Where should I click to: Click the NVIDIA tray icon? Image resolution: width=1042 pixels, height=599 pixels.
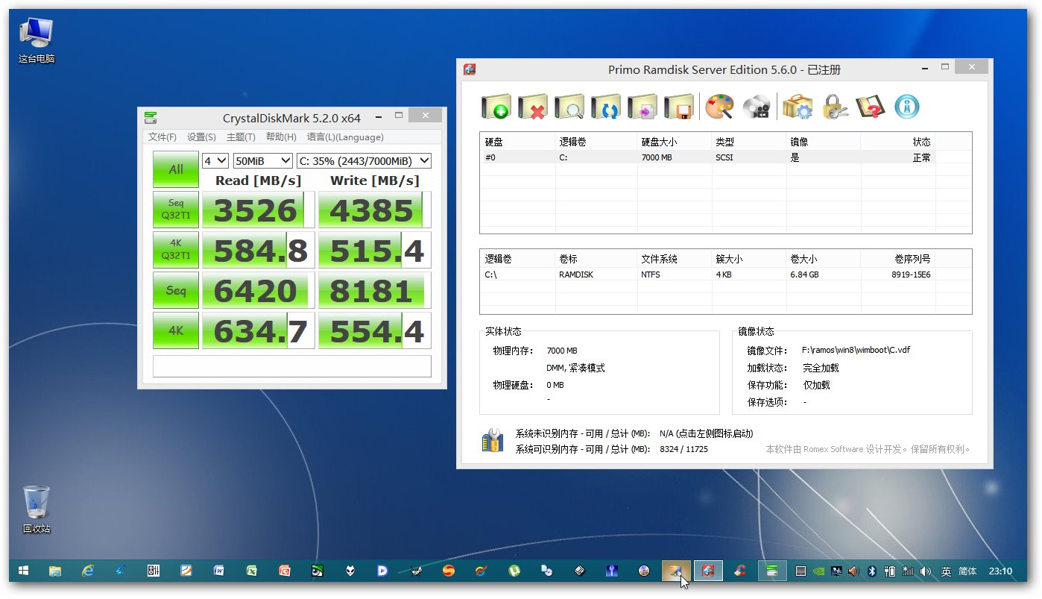tap(818, 571)
